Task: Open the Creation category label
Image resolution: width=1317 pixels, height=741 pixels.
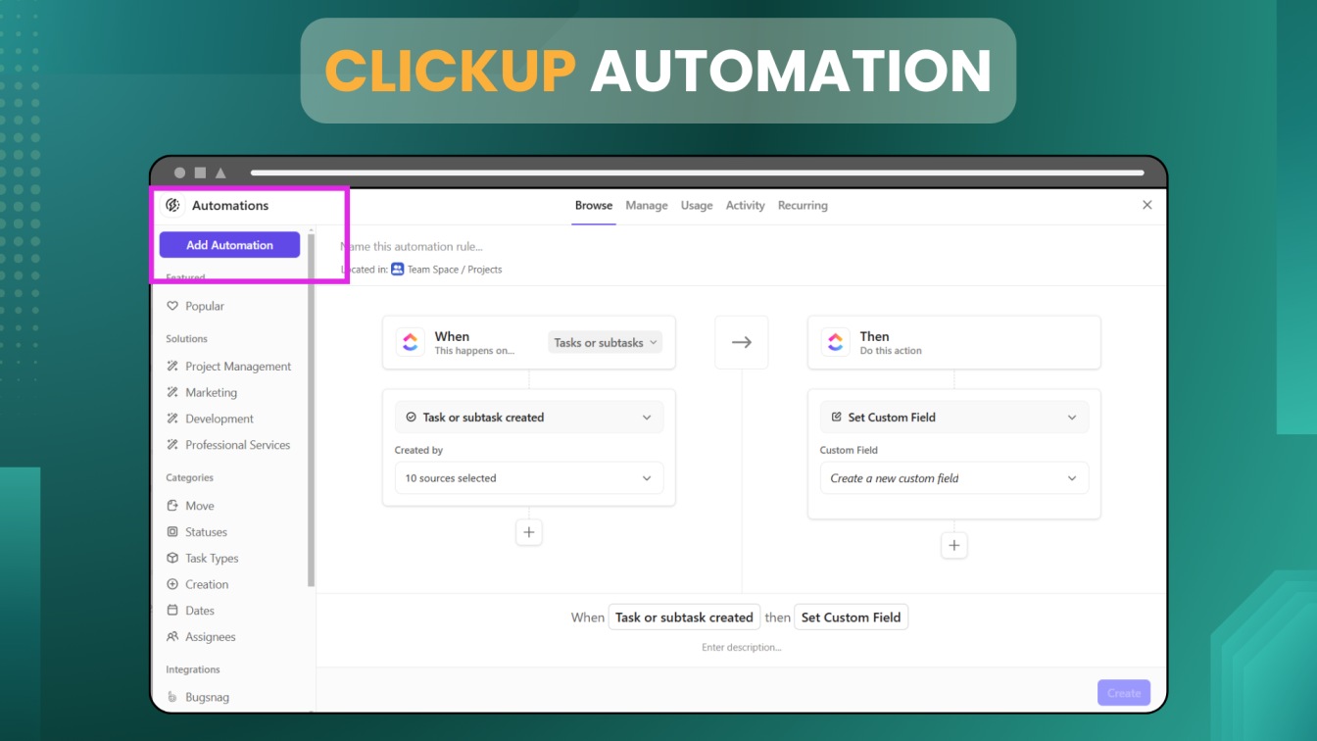Action: coord(207,584)
